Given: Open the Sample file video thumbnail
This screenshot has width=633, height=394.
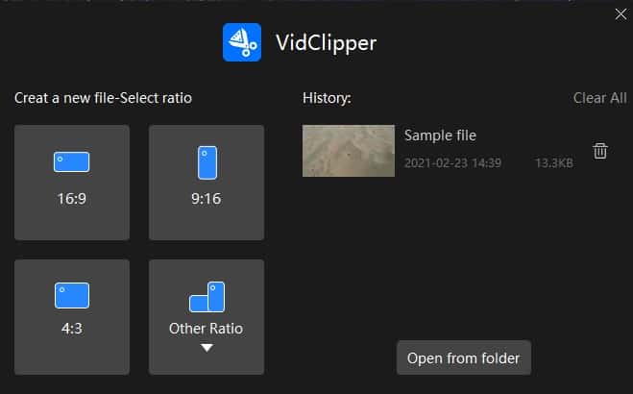Looking at the screenshot, I should point(348,151).
